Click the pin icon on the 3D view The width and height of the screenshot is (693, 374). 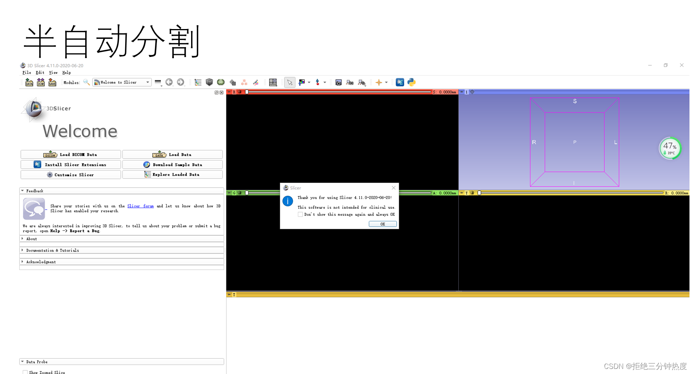[461, 92]
